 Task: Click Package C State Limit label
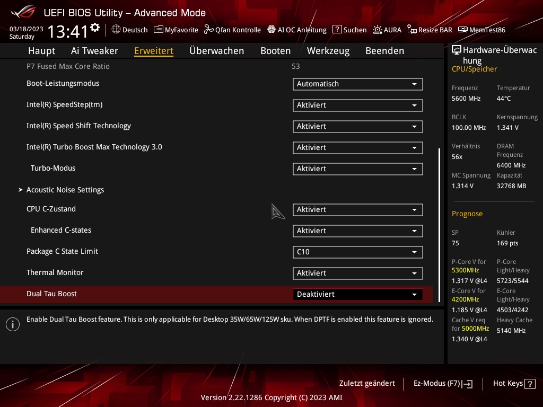[62, 251]
